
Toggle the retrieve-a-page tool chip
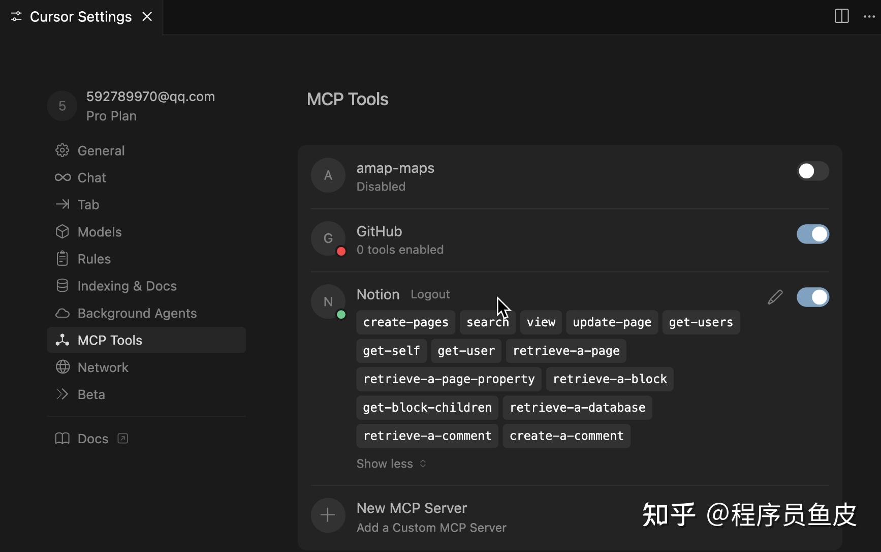click(567, 351)
